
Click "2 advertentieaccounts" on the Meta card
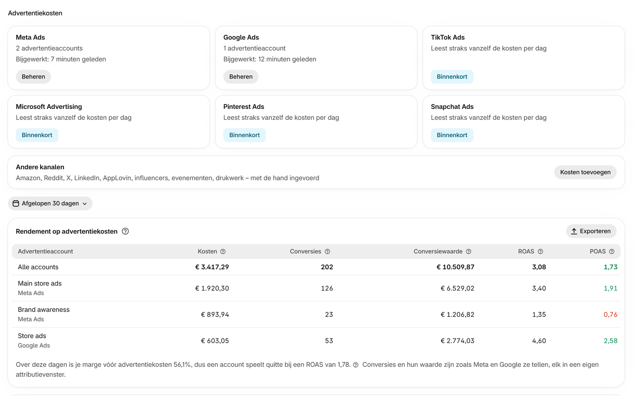[x=49, y=49]
